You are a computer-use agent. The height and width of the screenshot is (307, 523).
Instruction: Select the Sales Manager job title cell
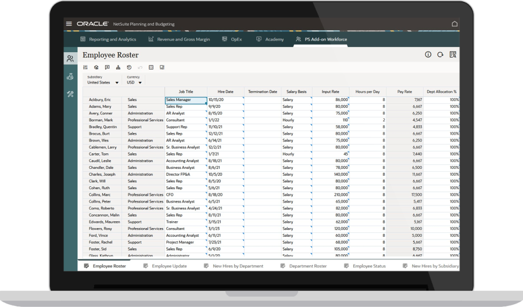[x=185, y=100]
